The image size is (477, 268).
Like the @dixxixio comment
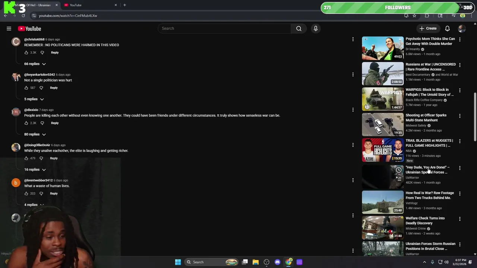pyautogui.click(x=26, y=123)
